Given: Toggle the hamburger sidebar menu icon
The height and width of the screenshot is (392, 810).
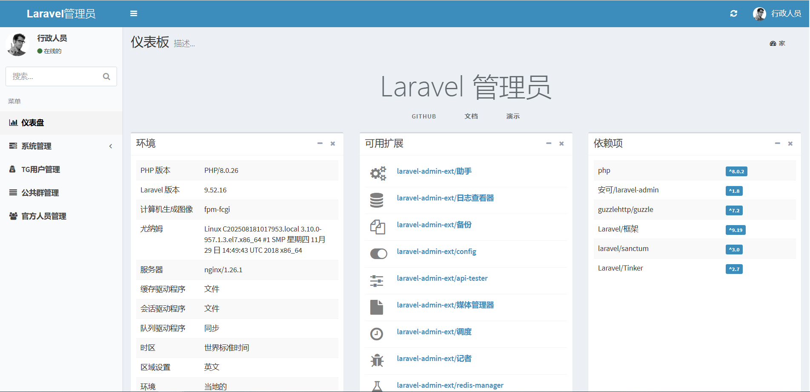Looking at the screenshot, I should [134, 14].
